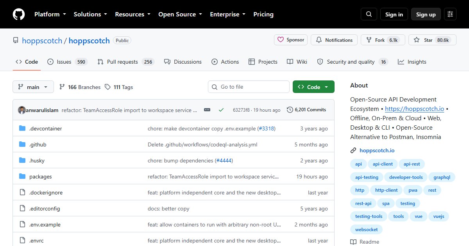469x246 pixels.
Task: Select the api-testing topic tag
Action: [x=367, y=177]
